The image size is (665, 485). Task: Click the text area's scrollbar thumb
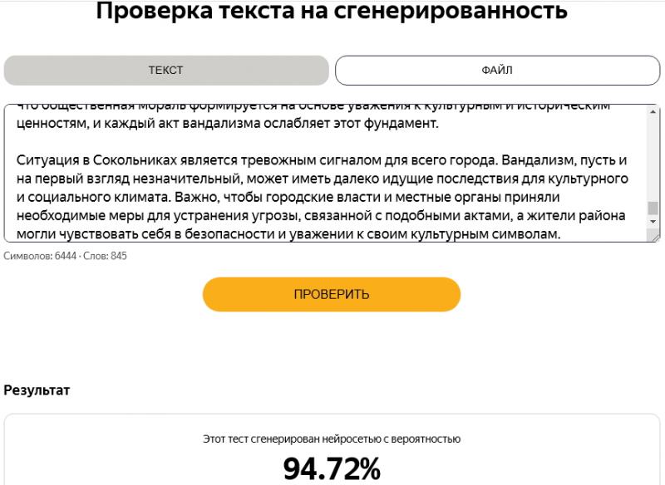pos(653,208)
